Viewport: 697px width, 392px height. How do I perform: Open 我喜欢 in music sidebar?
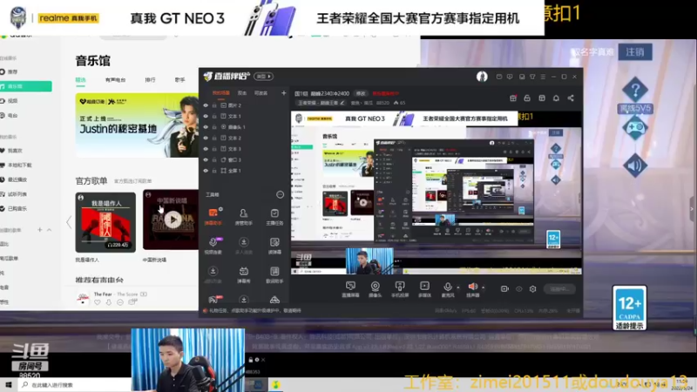point(15,151)
